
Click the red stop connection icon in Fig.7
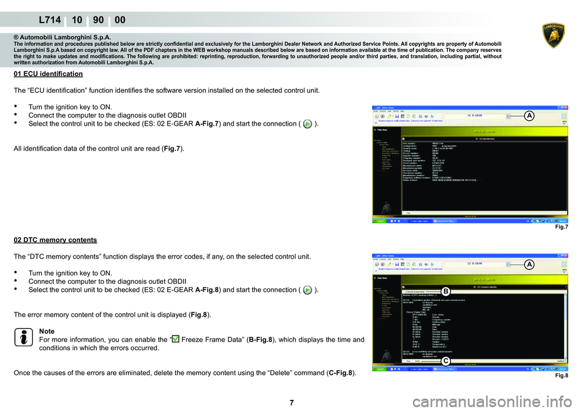click(383, 117)
